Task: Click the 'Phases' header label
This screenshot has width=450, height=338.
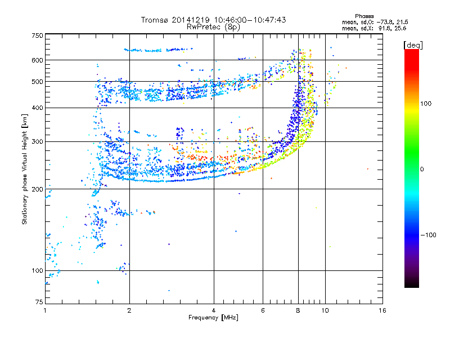Action: 364,16
